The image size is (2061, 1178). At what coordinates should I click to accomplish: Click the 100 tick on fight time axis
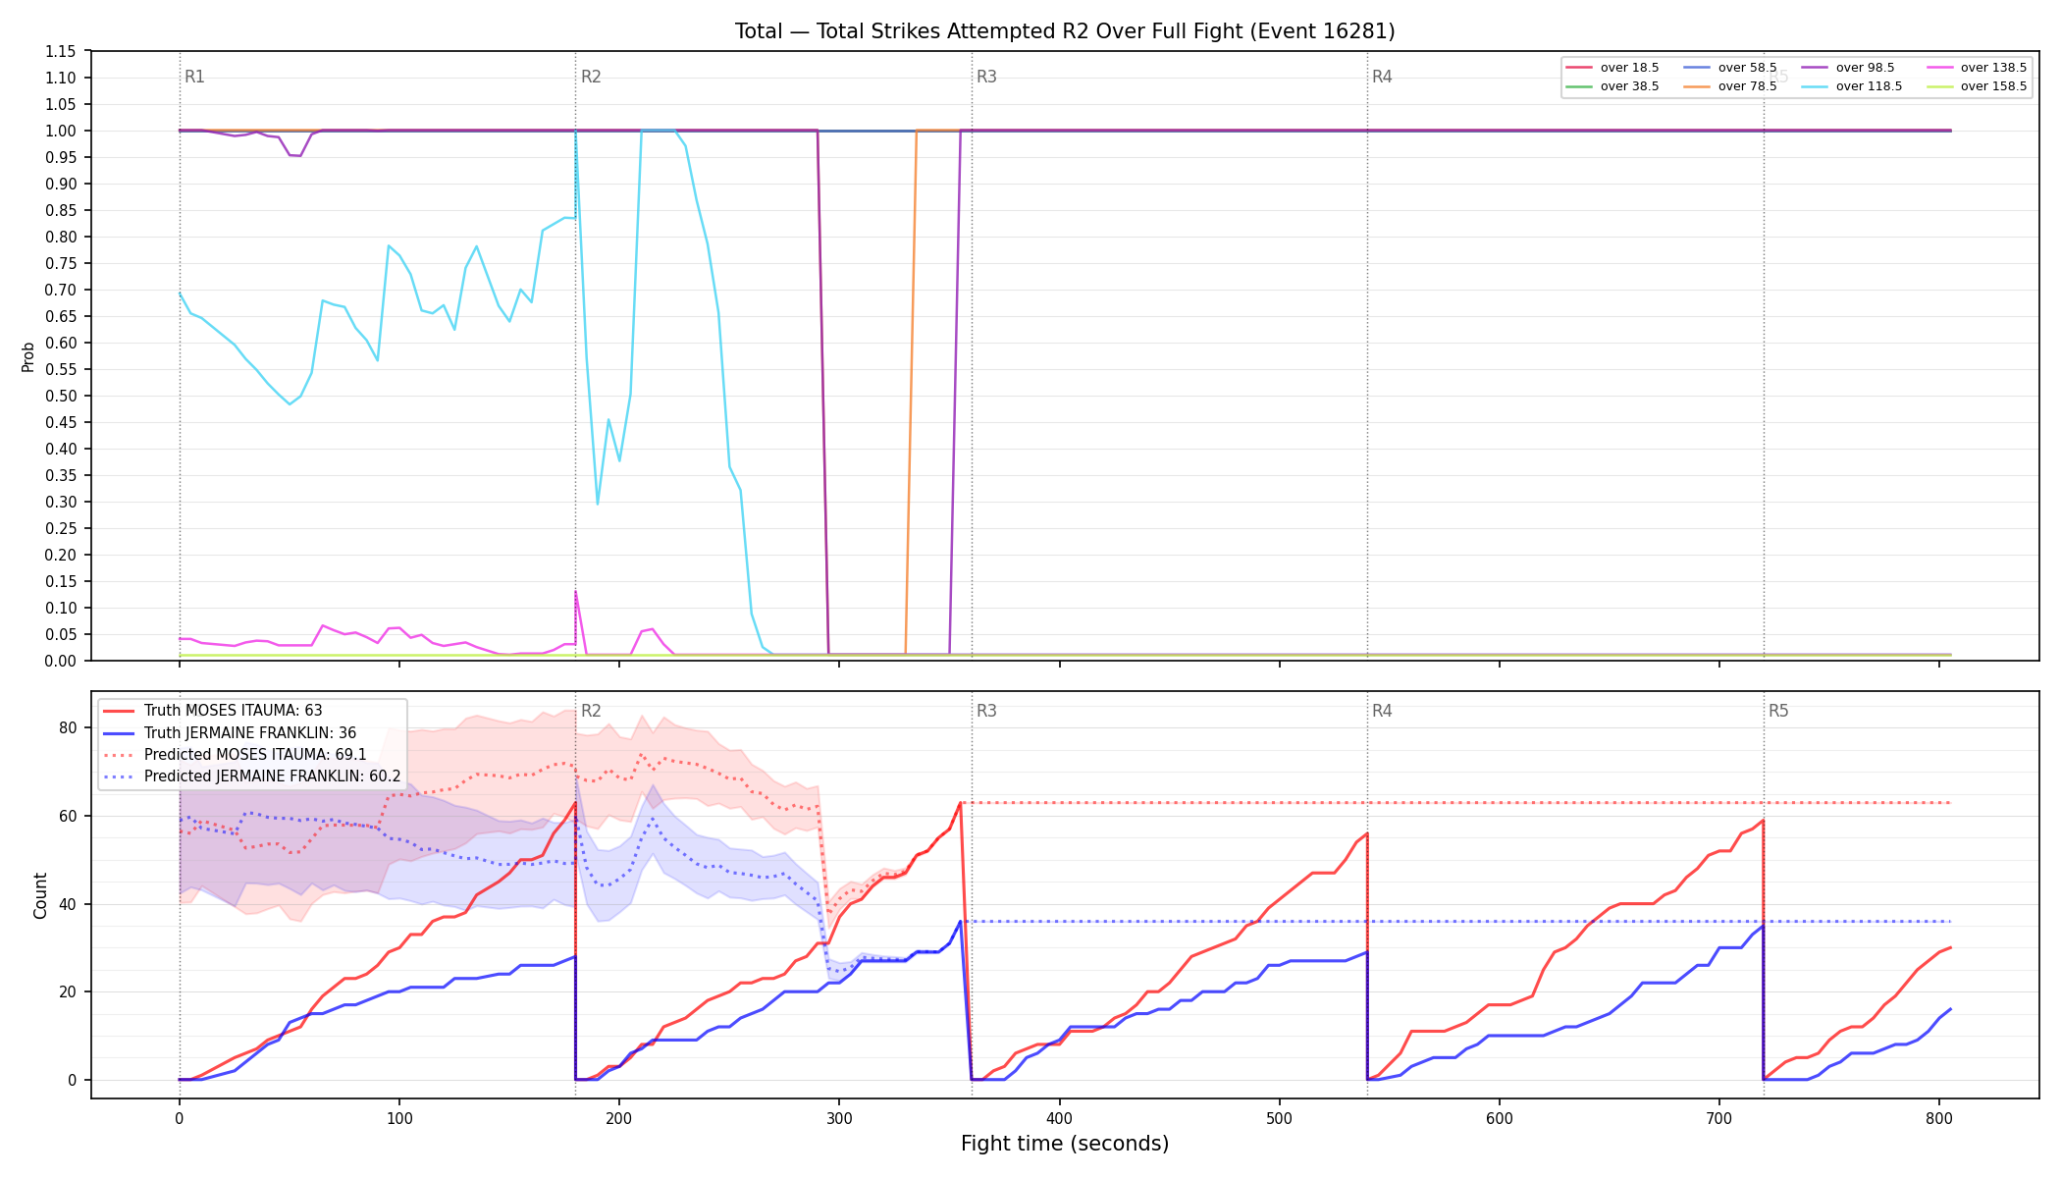click(x=399, y=1118)
